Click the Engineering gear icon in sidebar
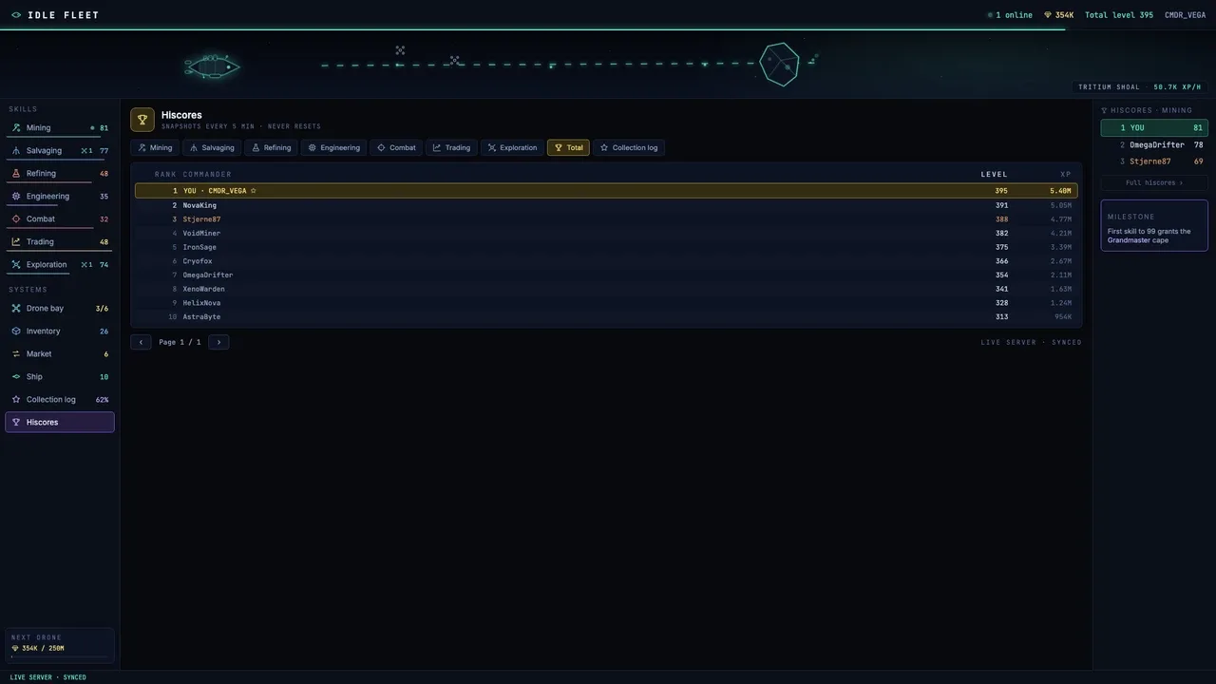This screenshot has width=1216, height=684. point(16,197)
